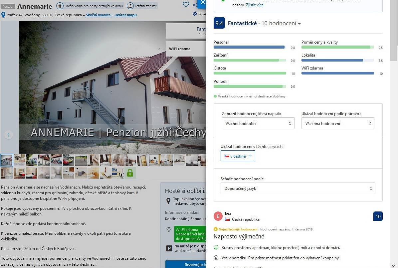Click the lock icon on the last photo thumbnail
The image size is (398, 268).
pos(130,173)
